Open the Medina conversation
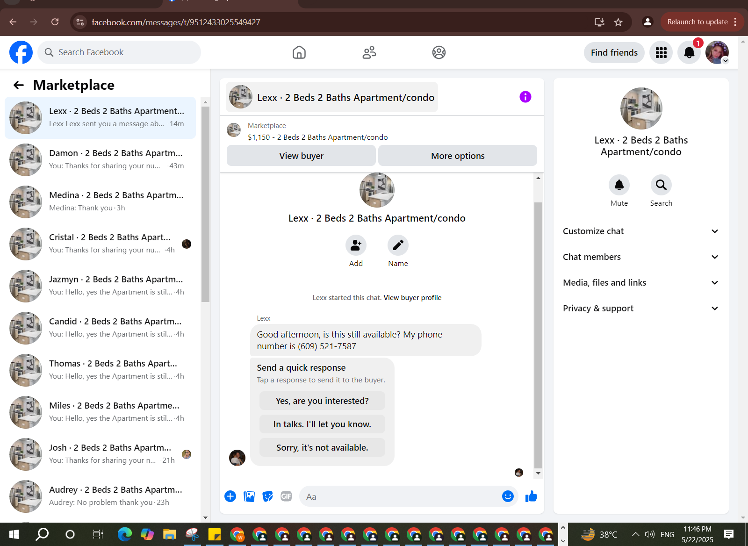The width and height of the screenshot is (748, 546). (x=100, y=202)
